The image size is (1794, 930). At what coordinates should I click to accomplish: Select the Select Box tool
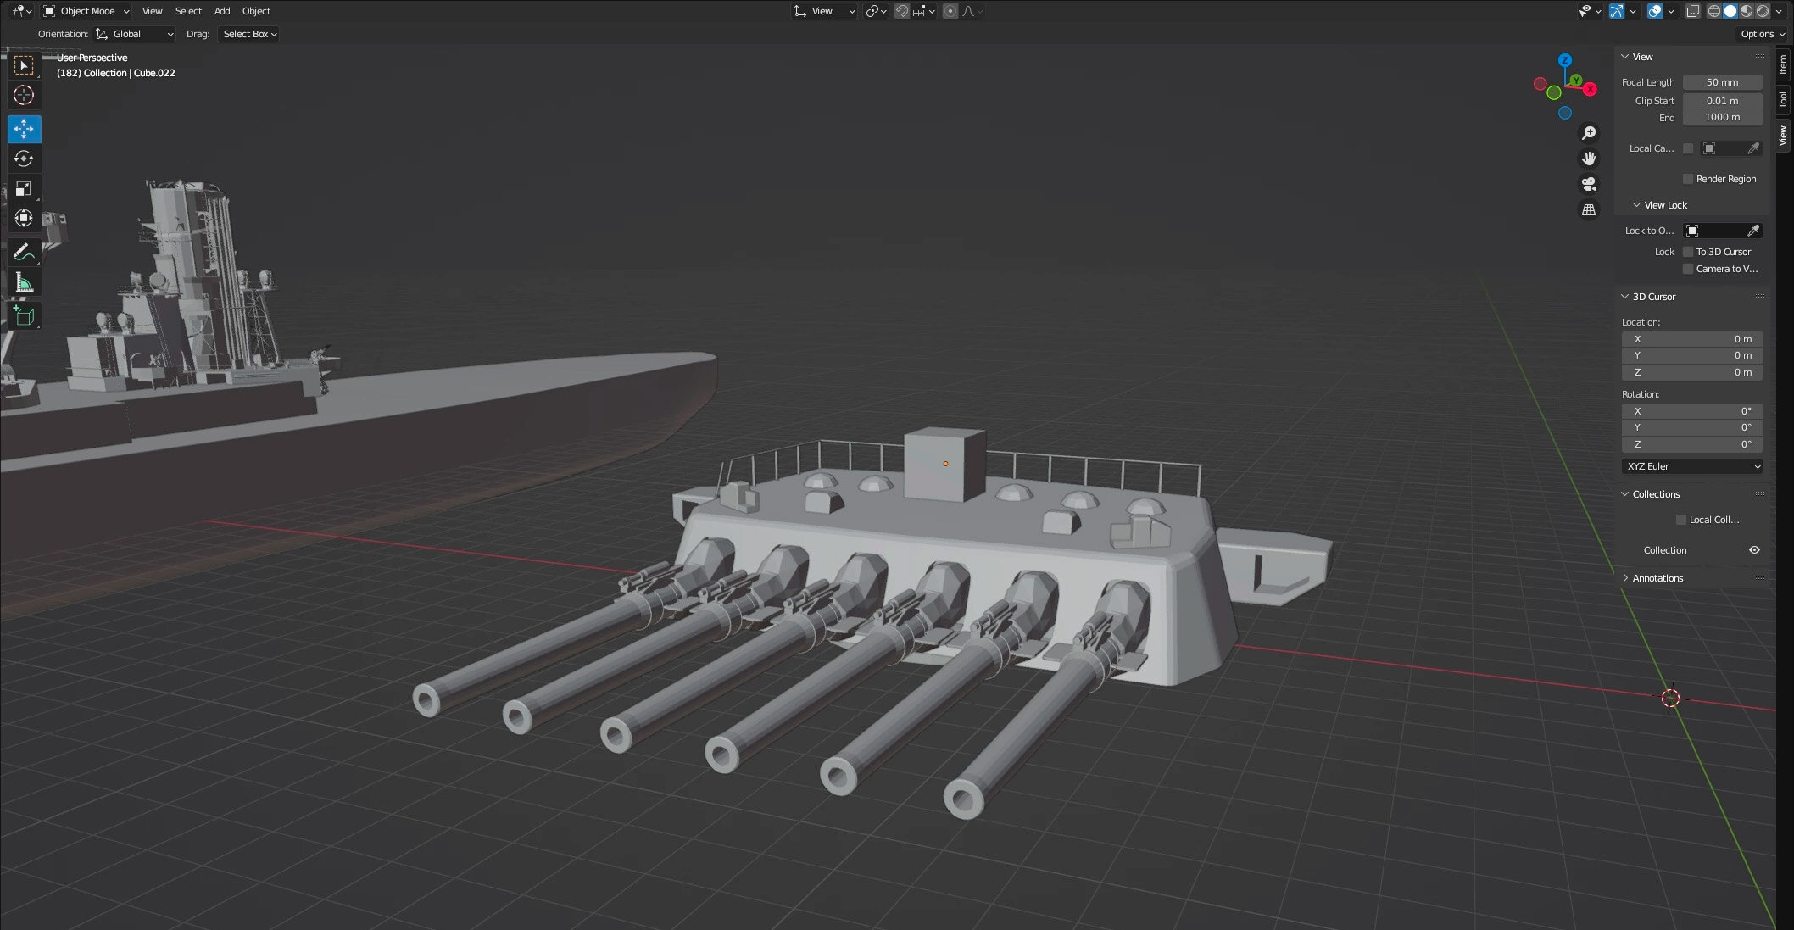24,65
